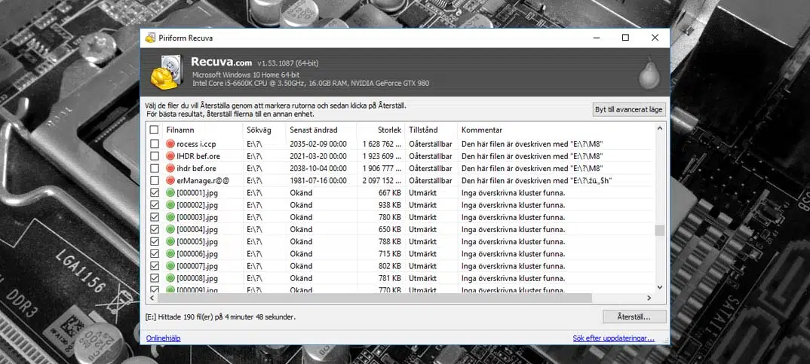The image size is (810, 364).
Task: Check the box for erManage.r@@ file
Action: (x=155, y=181)
